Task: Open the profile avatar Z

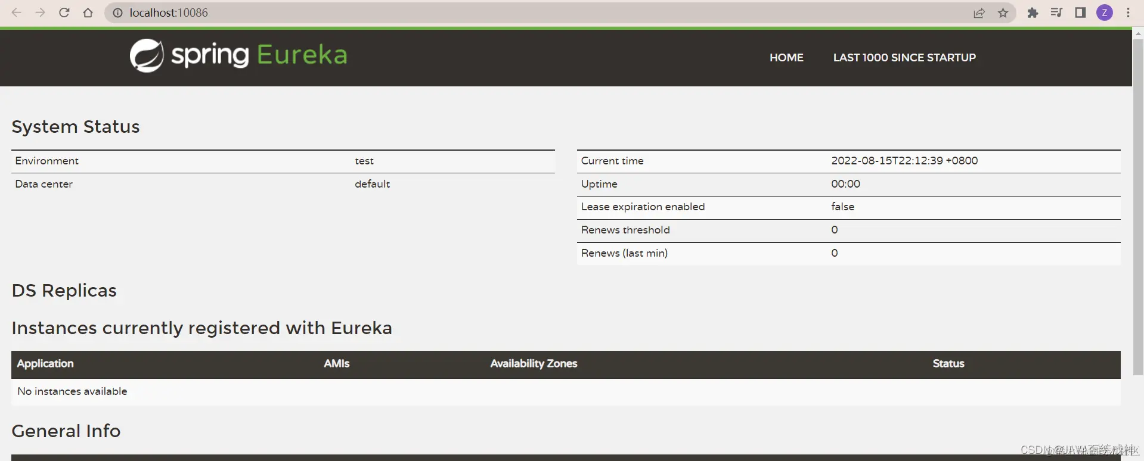Action: pos(1104,13)
